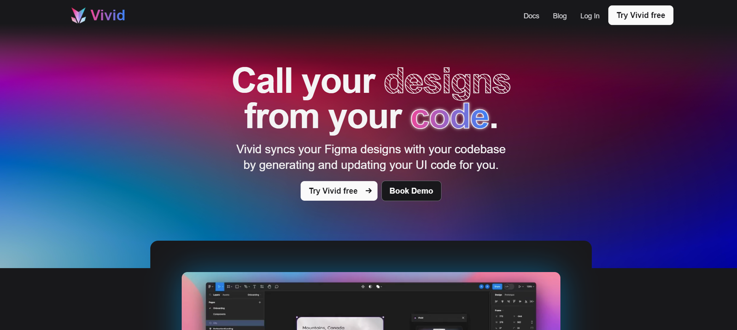Select the Text tool in Figma toolbar

(254, 287)
